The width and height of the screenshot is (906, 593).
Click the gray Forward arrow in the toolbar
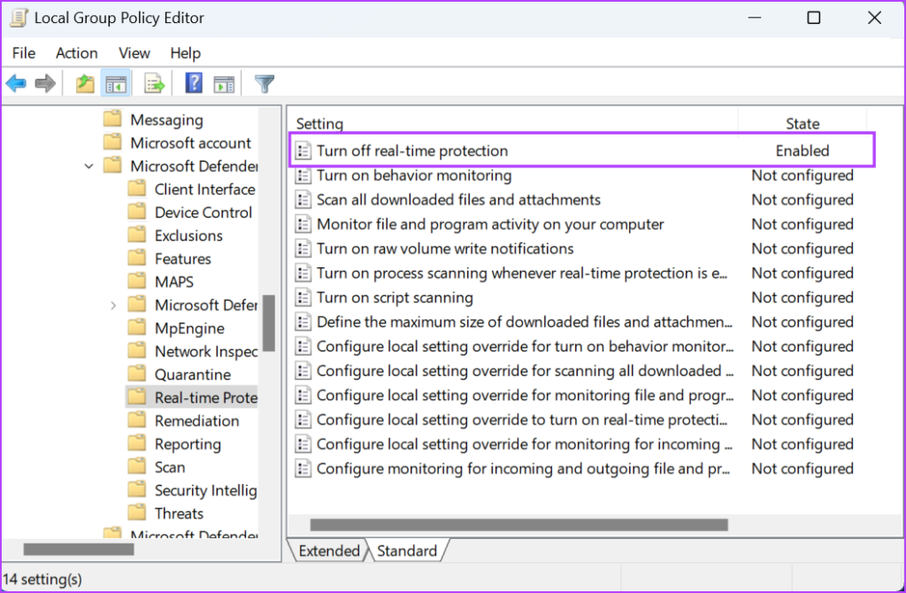pyautogui.click(x=45, y=84)
